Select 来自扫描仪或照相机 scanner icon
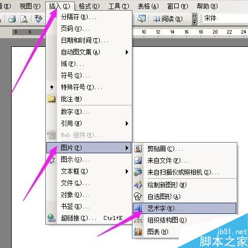Screen dimensions: 248x248 [138, 172]
